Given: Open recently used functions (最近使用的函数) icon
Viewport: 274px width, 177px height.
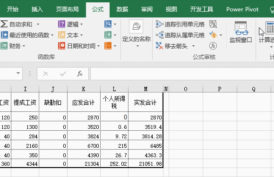Looking at the screenshot, I should pos(4,35).
